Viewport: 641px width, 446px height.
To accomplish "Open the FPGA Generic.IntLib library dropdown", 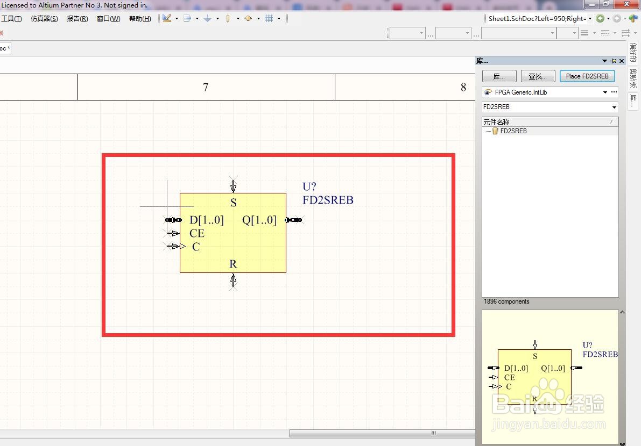I will [x=605, y=92].
